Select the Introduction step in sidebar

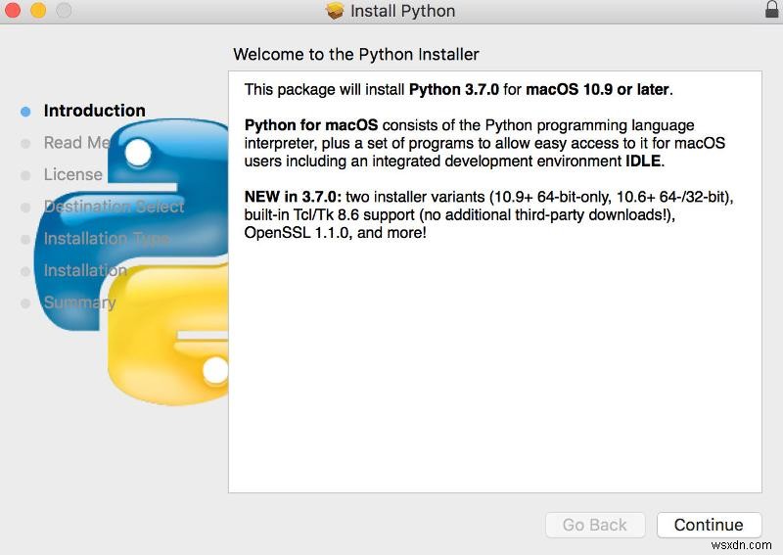tap(94, 111)
